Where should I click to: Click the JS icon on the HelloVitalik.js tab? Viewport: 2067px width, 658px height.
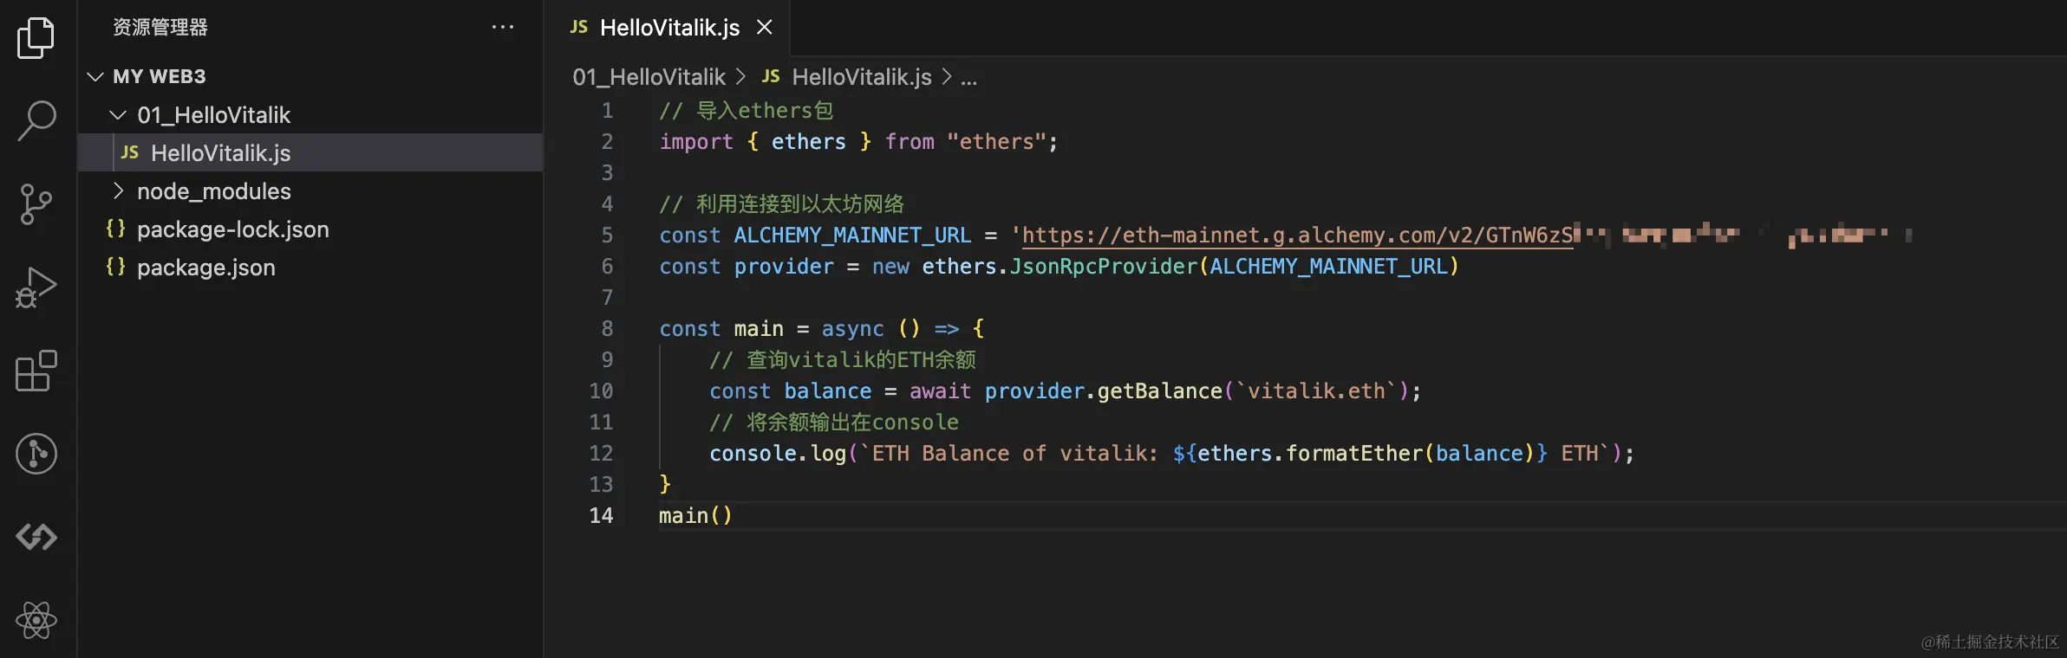(579, 28)
